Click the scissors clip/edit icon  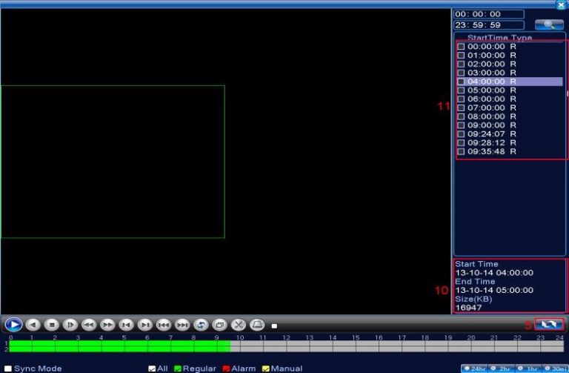coord(239,325)
